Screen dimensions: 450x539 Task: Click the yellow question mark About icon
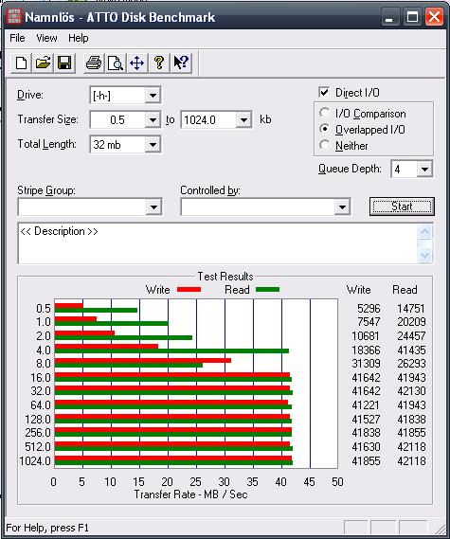[159, 63]
